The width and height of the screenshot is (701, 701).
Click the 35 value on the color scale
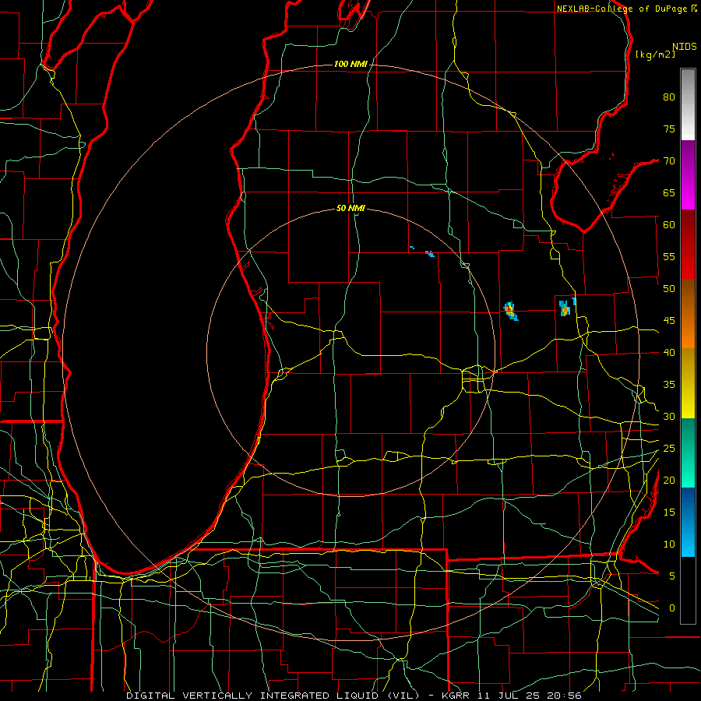tap(669, 385)
